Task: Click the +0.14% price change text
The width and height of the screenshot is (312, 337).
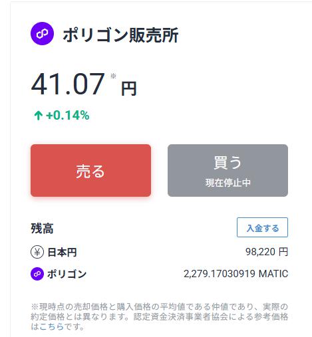Action: tap(68, 116)
